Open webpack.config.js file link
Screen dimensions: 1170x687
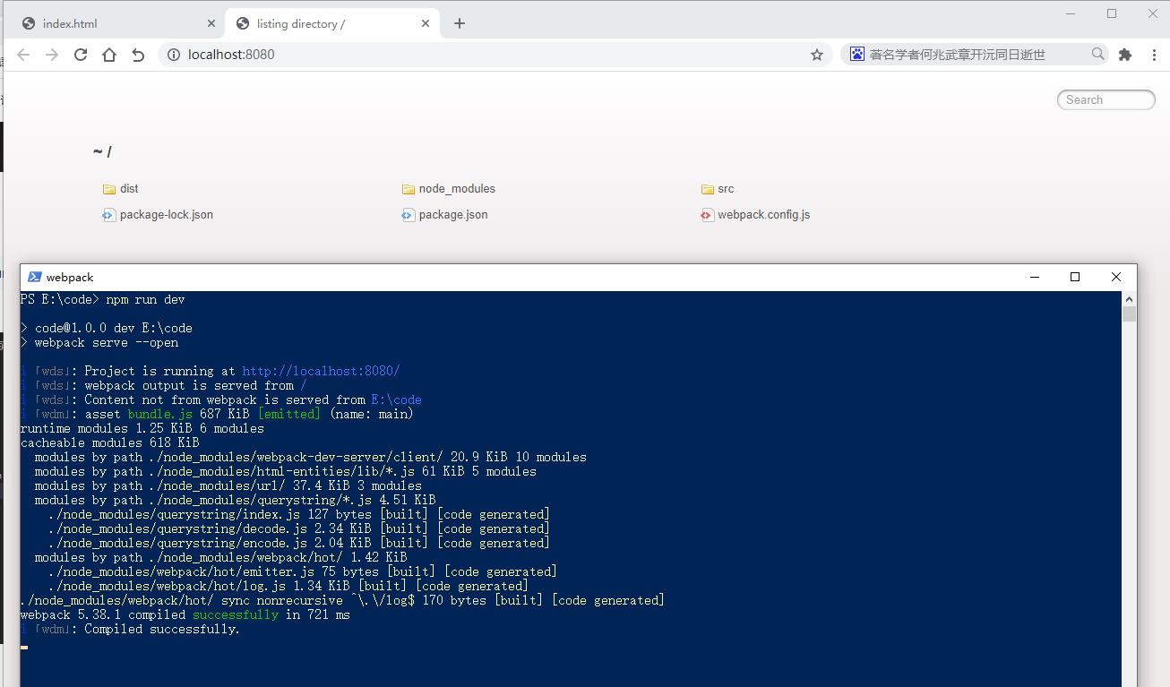(x=763, y=215)
